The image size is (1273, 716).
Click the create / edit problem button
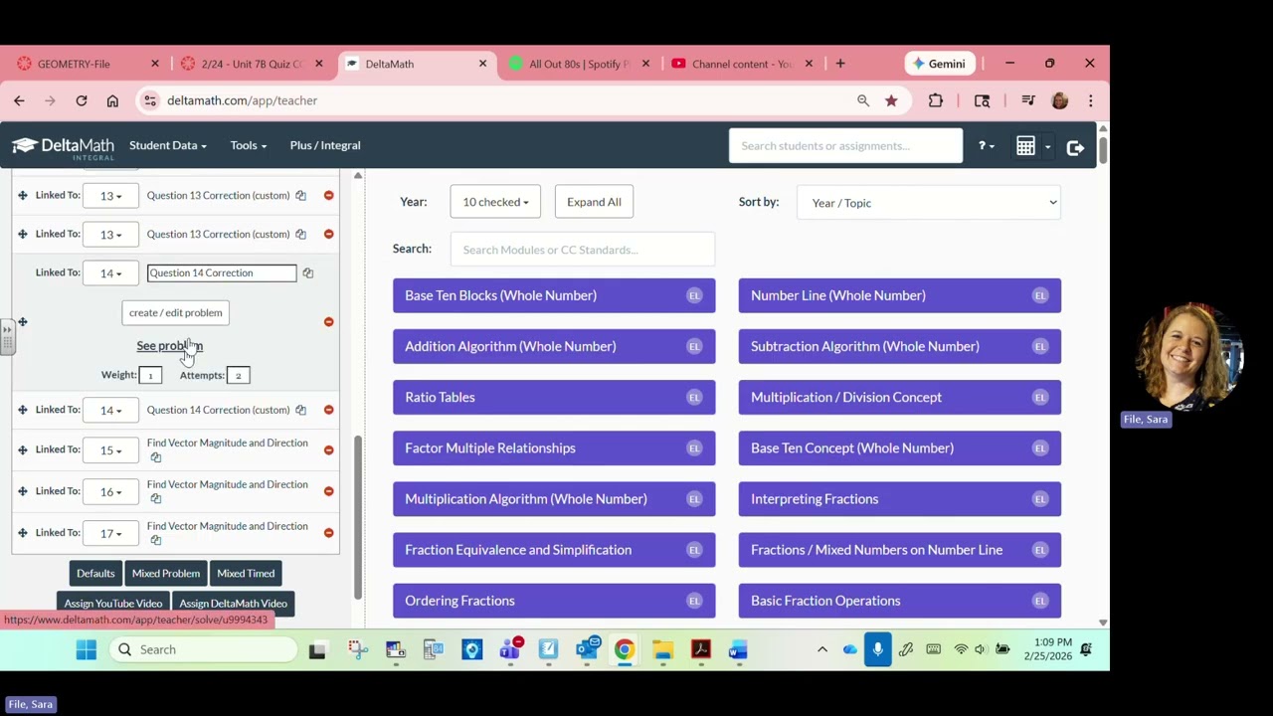(175, 313)
